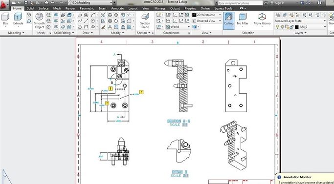Click the black visual style swatch by 2D Wireframe
This screenshot has width=334, height=184.
(194, 15)
